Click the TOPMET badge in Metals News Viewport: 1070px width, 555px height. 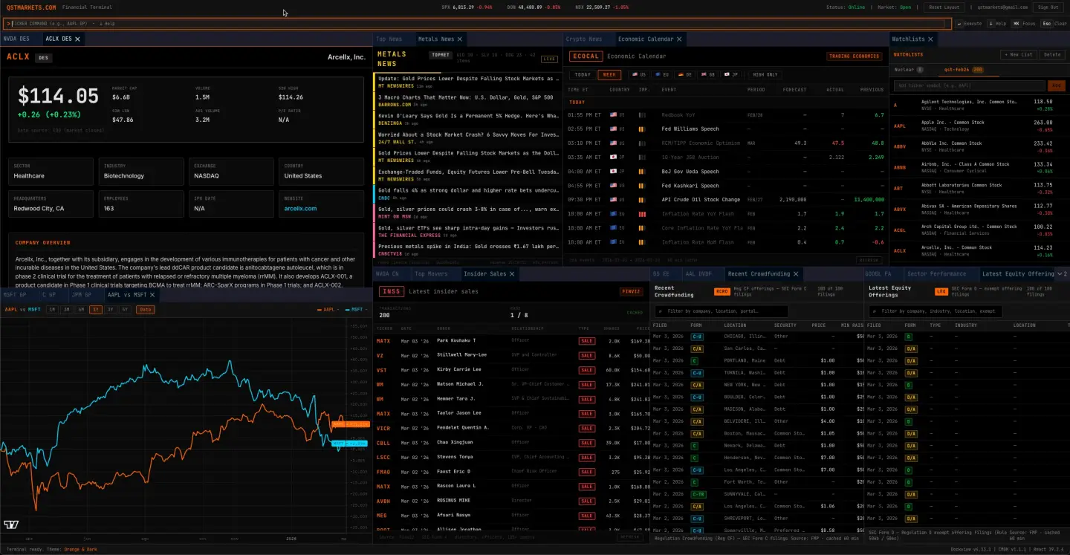(441, 54)
